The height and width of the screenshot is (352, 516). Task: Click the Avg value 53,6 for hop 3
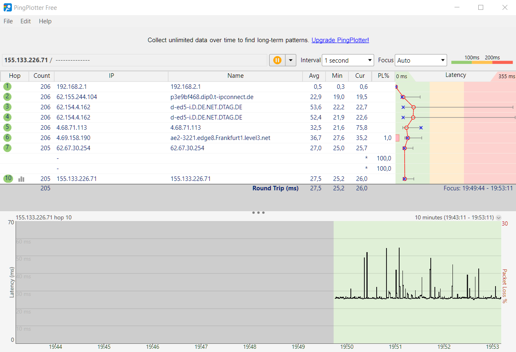[x=316, y=107]
